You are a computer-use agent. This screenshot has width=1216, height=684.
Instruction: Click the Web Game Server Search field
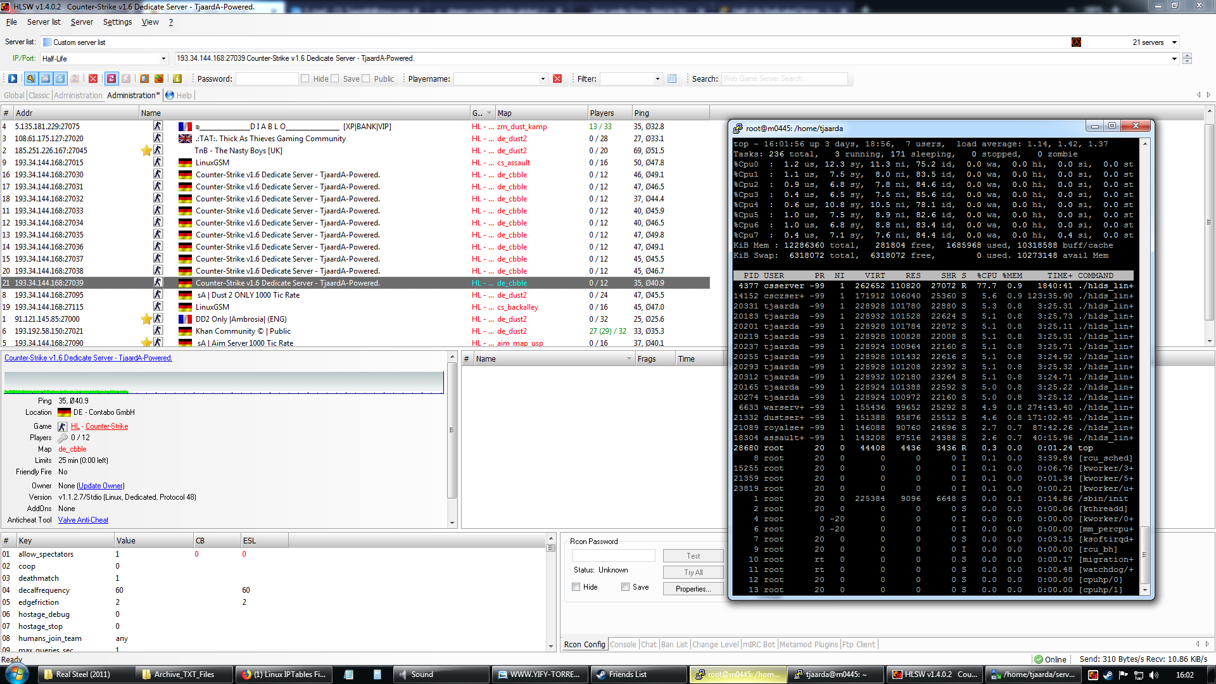coord(784,79)
